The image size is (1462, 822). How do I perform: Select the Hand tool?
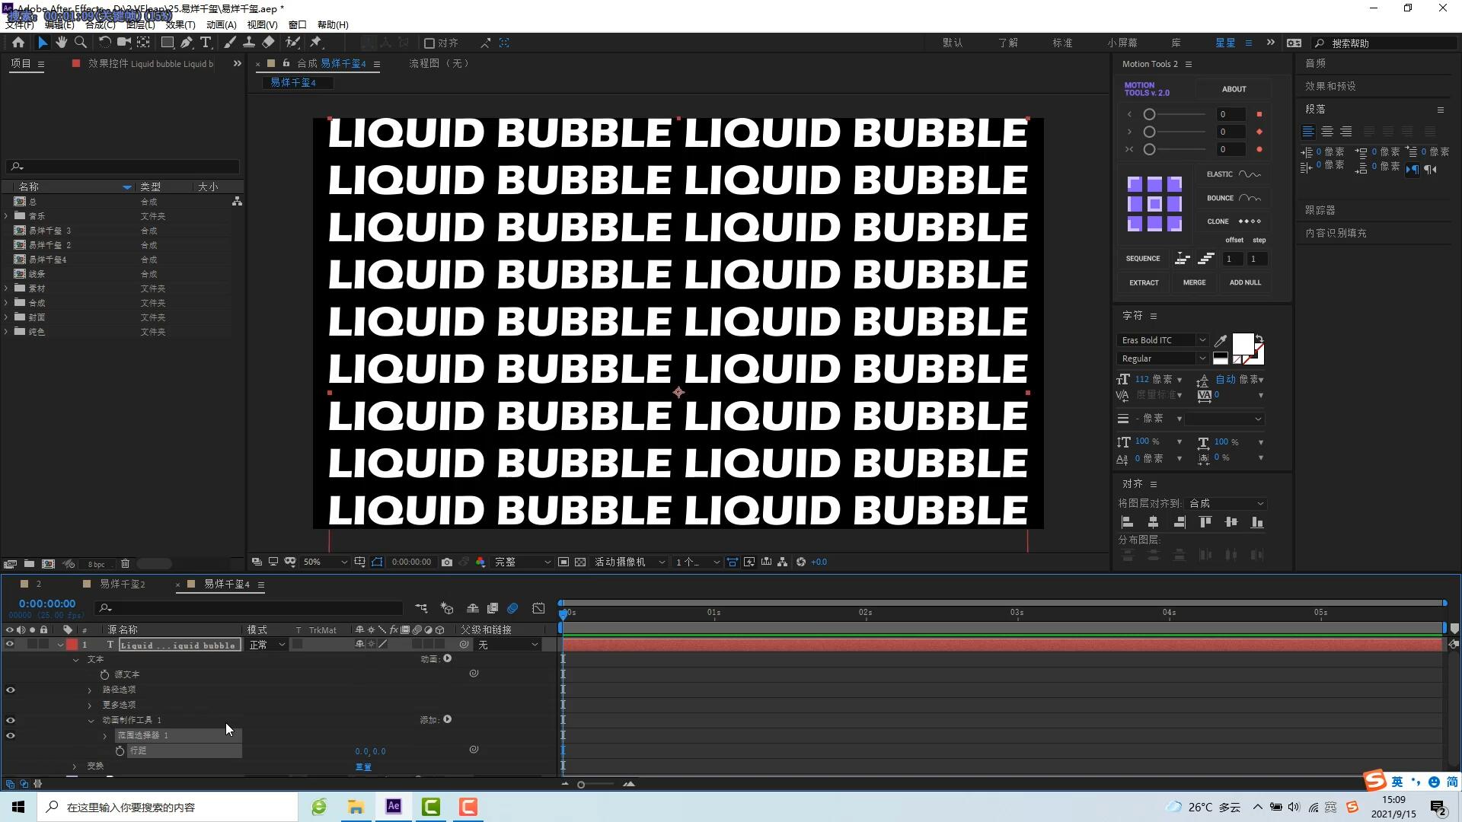pyautogui.click(x=61, y=43)
